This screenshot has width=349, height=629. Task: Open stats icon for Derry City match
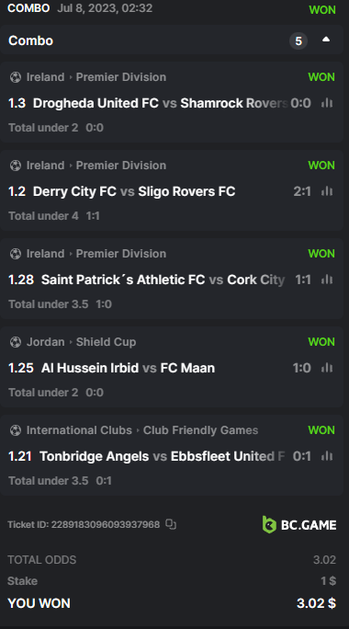pos(327,191)
